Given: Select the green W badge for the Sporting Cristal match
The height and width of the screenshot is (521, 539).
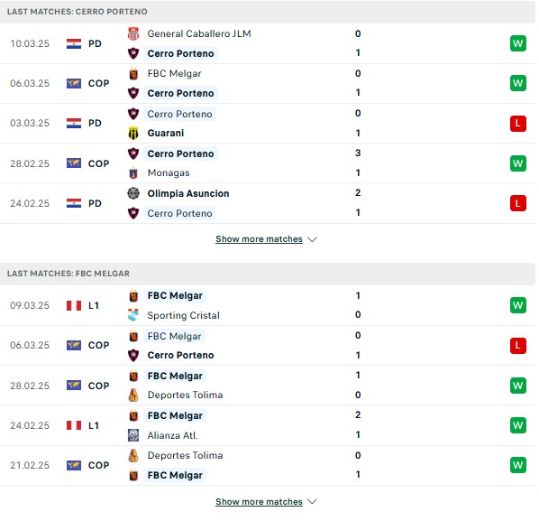Looking at the screenshot, I should pyautogui.click(x=518, y=305).
